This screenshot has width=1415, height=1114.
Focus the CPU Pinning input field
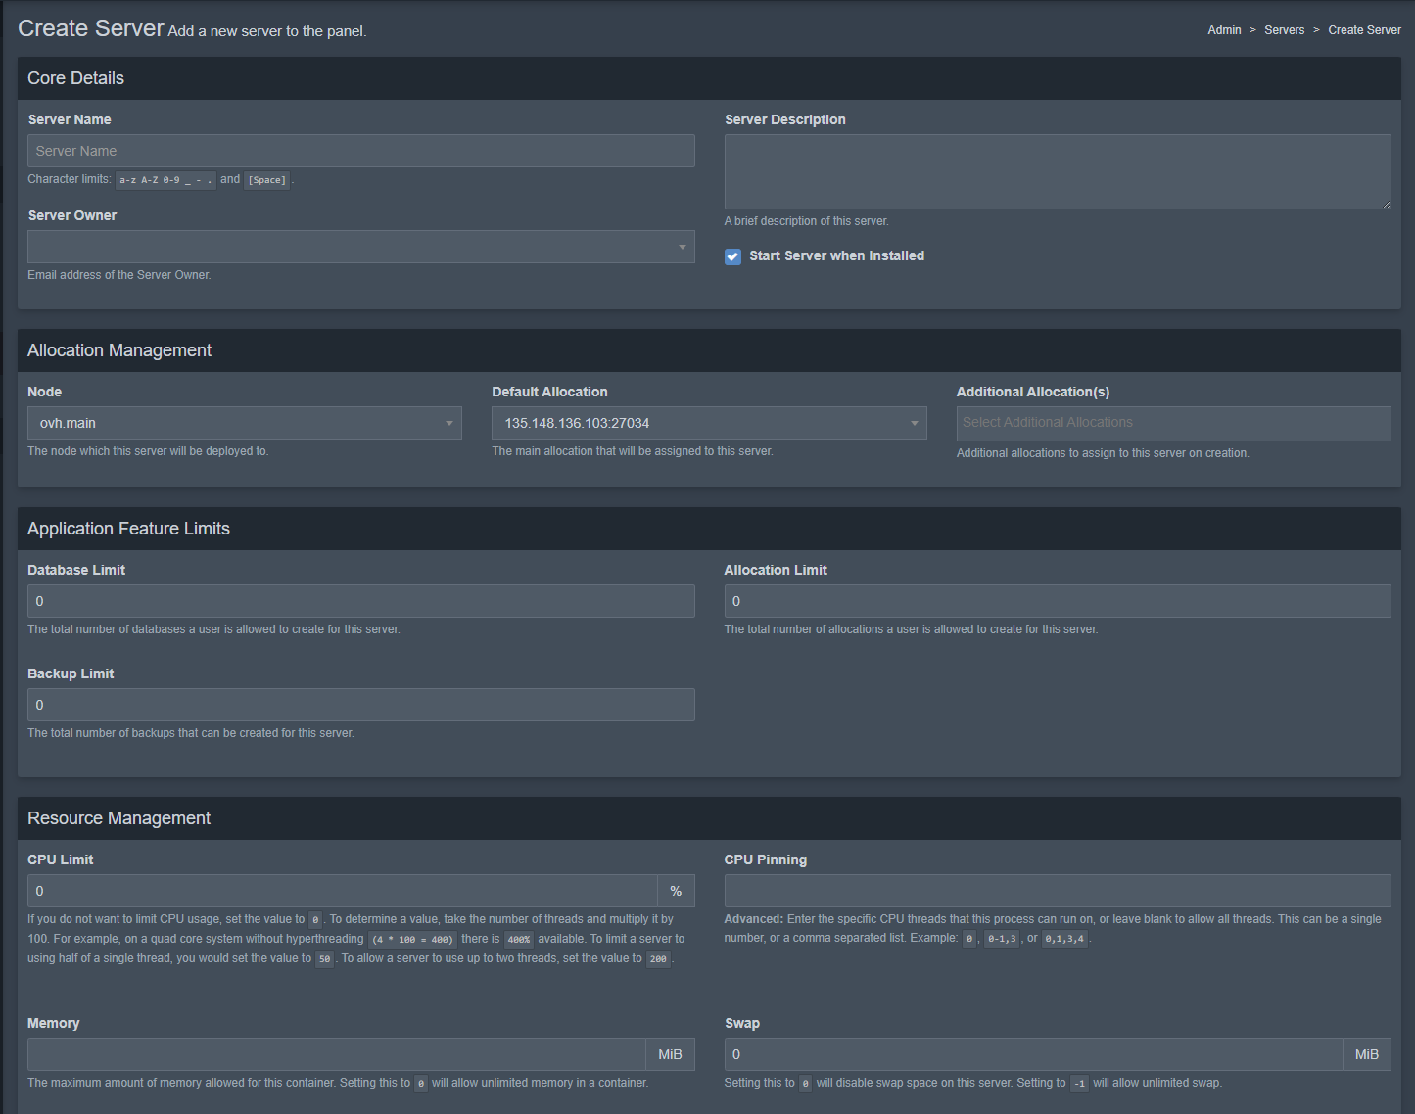[x=1057, y=891]
